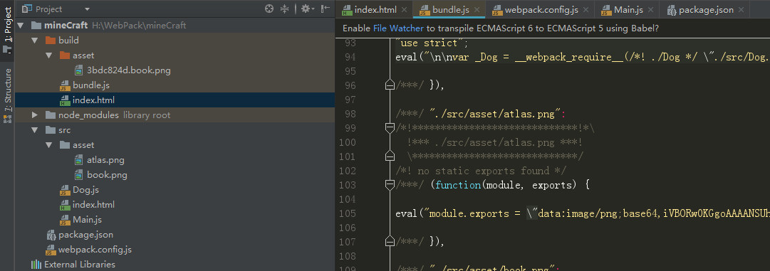The height and width of the screenshot is (271, 770).
Task: Switch to the index.html editor tab
Action: point(375,10)
